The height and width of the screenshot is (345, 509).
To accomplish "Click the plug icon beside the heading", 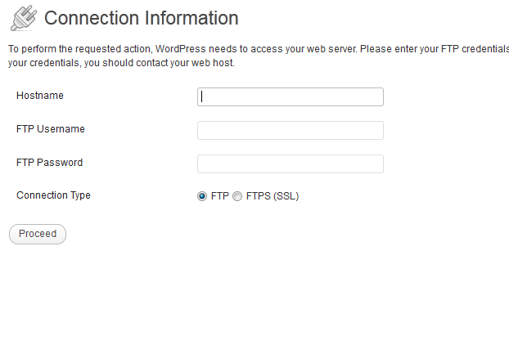I will tap(24, 18).
